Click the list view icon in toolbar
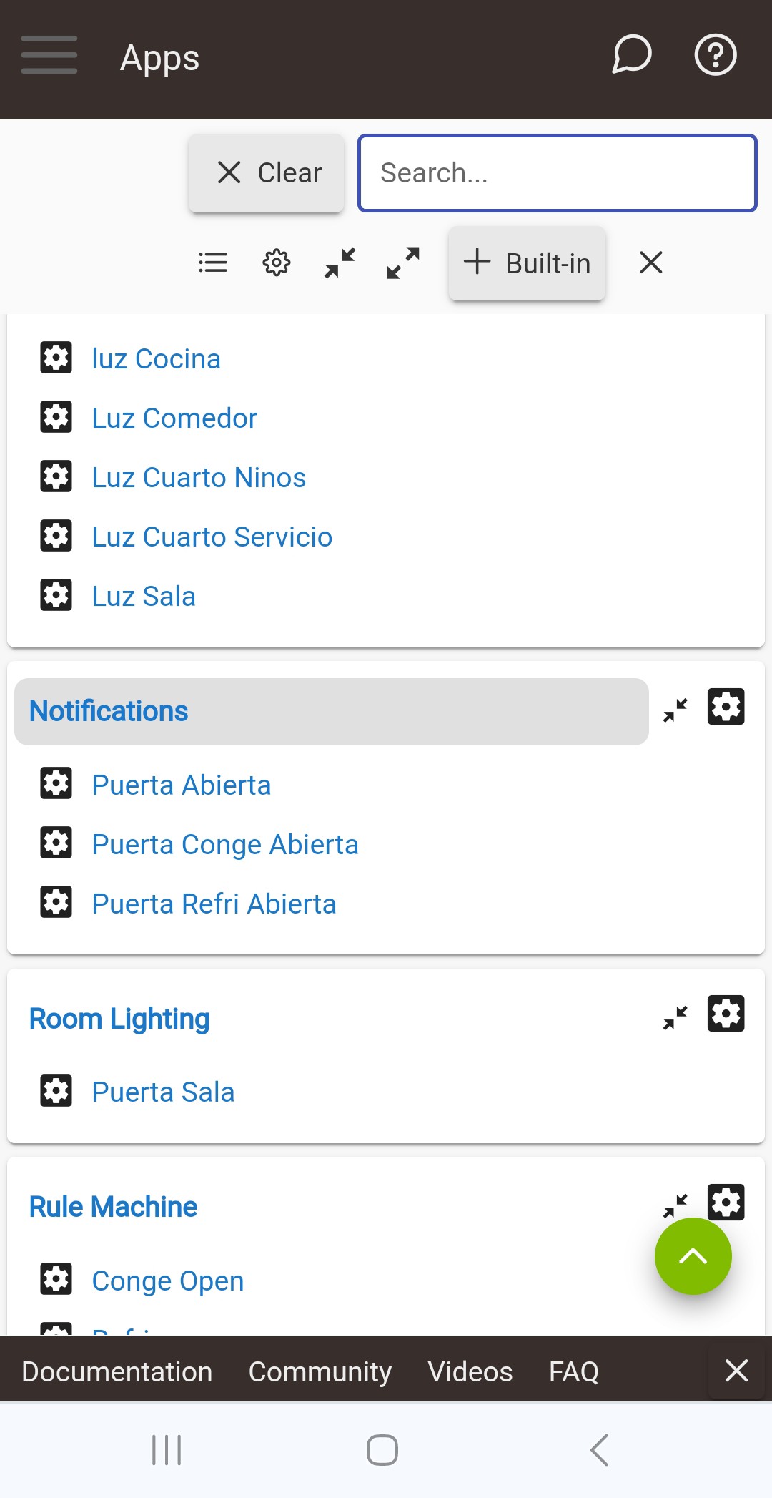Screen dimensions: 772x1498 [x=213, y=263]
